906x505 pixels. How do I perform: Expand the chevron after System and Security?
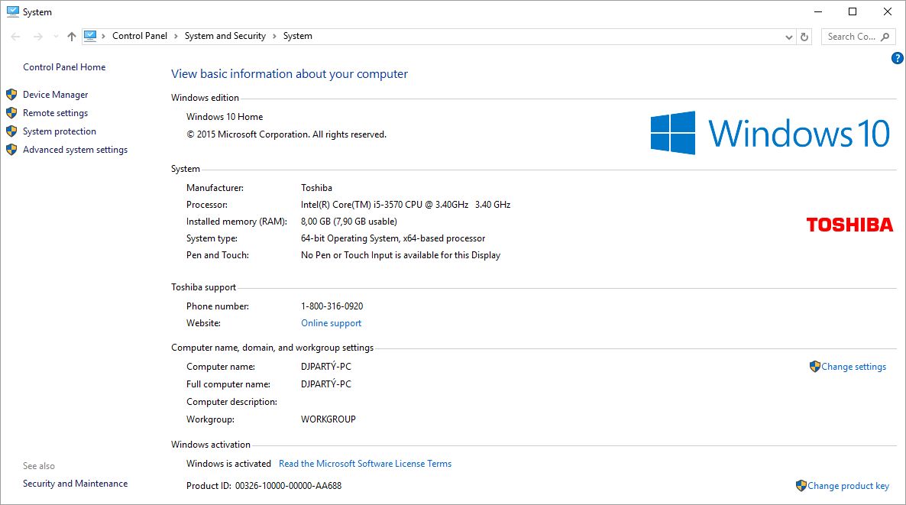[274, 36]
